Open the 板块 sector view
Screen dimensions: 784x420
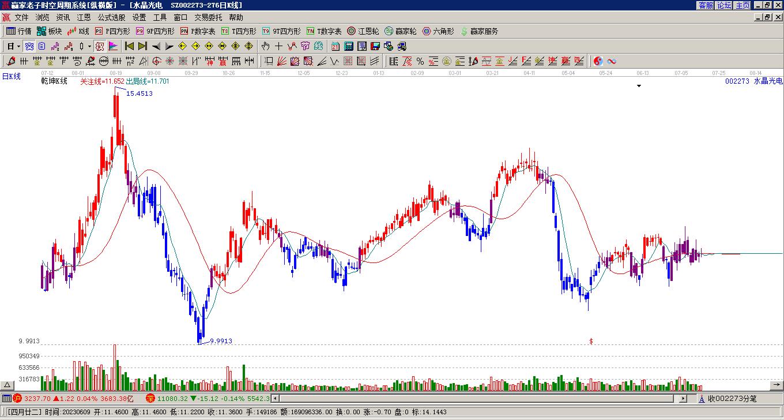pyautogui.click(x=49, y=31)
